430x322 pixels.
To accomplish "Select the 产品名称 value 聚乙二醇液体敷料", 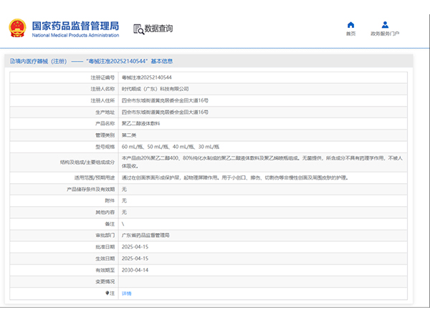I will [140, 124].
